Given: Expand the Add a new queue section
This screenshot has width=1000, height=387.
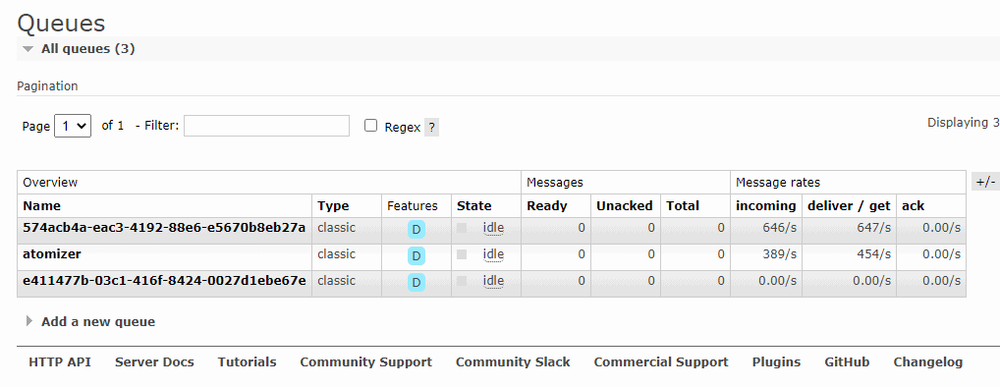Looking at the screenshot, I should coord(97,321).
